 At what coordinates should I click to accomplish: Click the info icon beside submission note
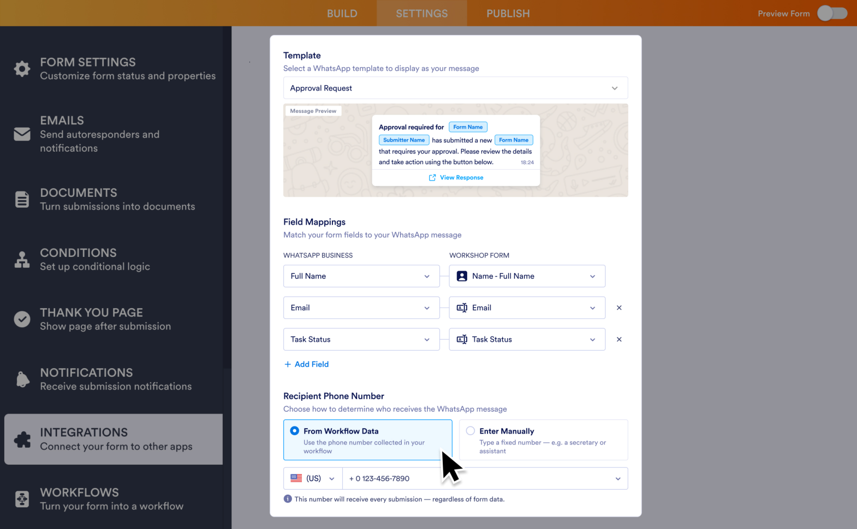(288, 499)
